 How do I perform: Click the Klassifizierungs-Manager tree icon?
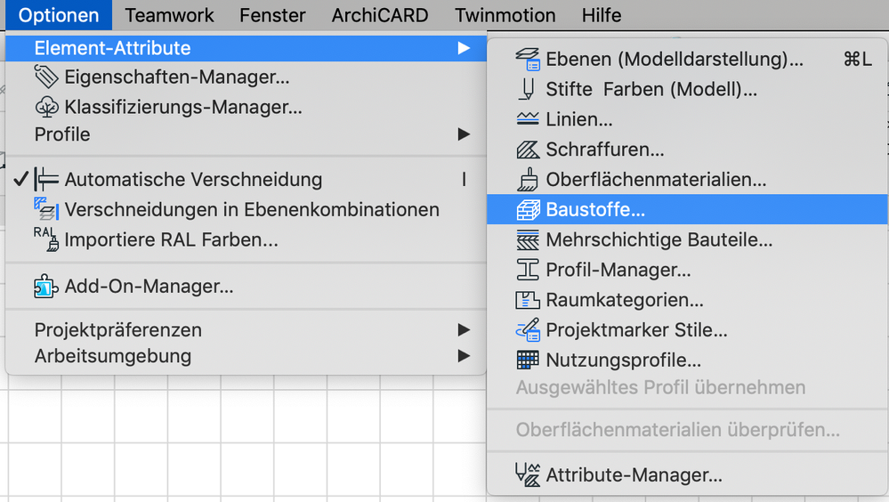tap(46, 108)
